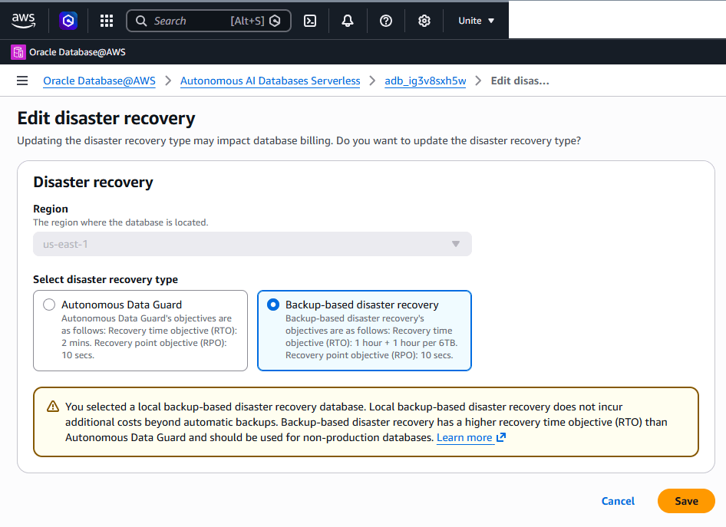Screen dimensions: 726x527
Task: Focus the top Search box
Action: [208, 21]
